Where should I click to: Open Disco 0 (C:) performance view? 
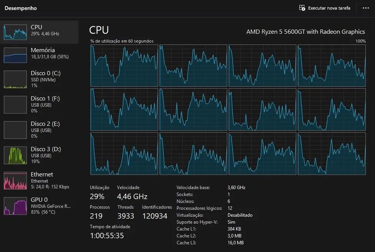click(39, 79)
